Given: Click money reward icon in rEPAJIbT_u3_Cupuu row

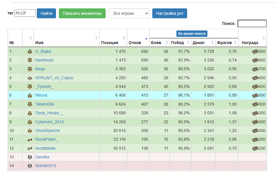Looking at the screenshot, I should (255, 78).
